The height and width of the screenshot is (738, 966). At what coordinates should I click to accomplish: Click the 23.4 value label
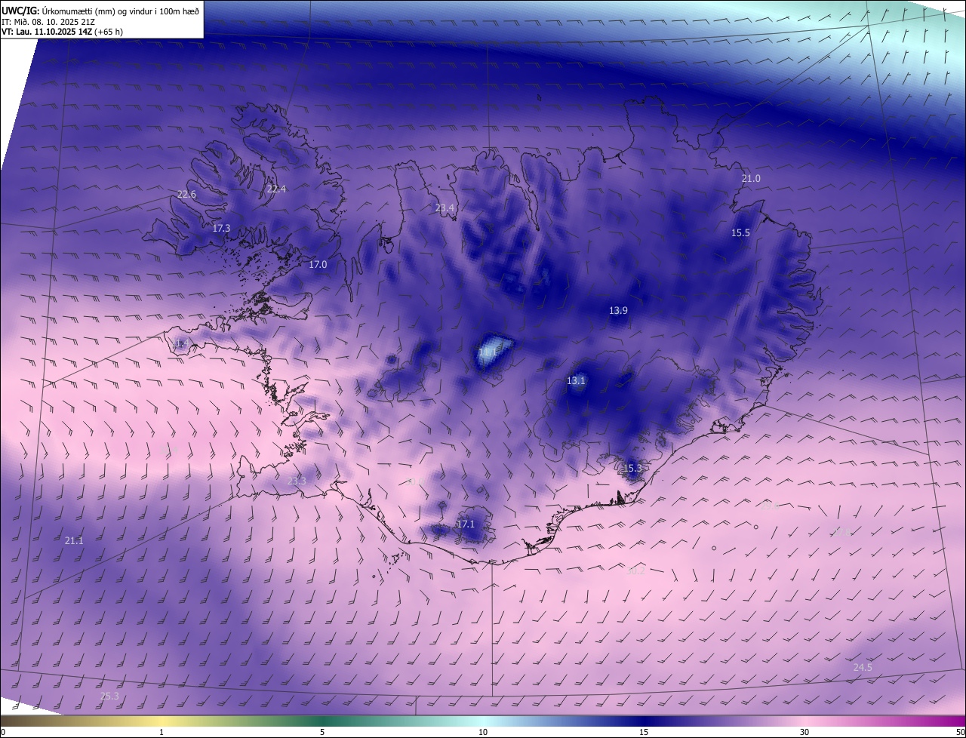click(445, 208)
